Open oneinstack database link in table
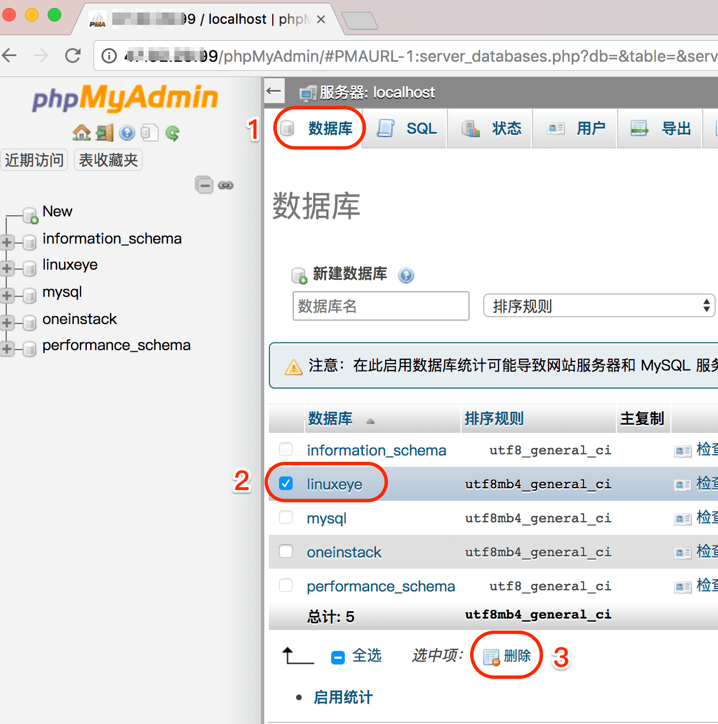718x724 pixels. click(344, 552)
